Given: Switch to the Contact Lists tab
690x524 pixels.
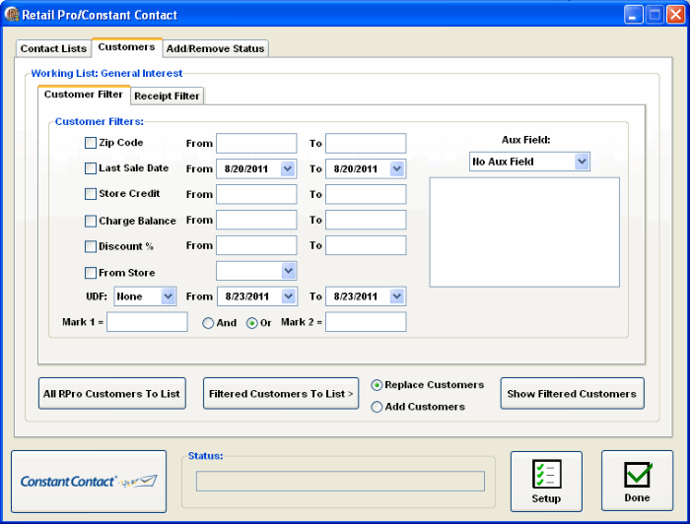Looking at the screenshot, I should 53,48.
